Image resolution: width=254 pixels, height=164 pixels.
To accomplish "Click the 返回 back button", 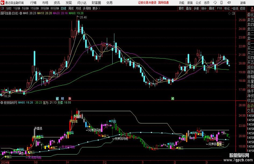I will [x=242, y=8].
